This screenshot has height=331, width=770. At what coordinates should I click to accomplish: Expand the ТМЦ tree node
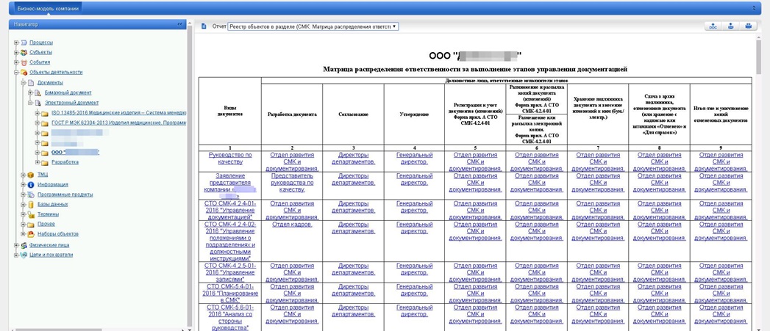click(x=23, y=175)
